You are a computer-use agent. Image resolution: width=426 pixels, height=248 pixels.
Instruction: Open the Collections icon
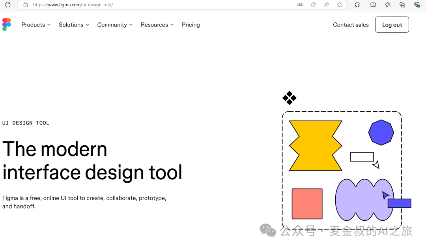(402, 5)
